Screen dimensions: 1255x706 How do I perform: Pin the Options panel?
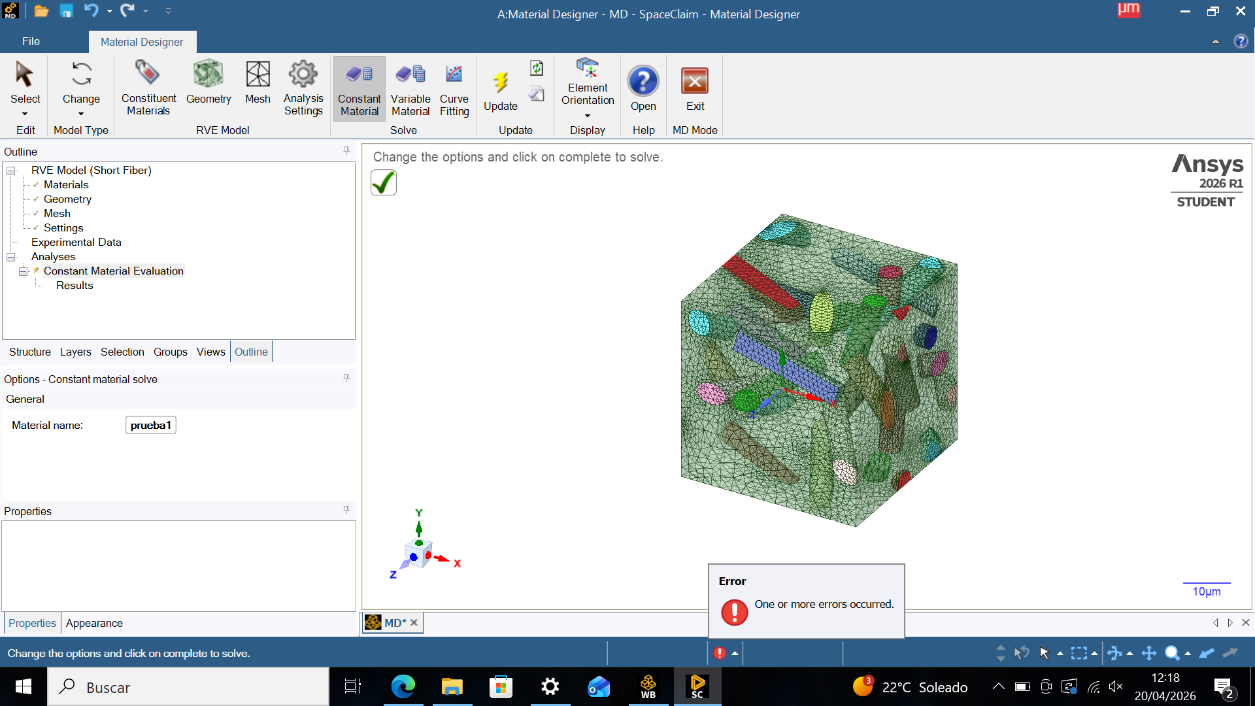tap(346, 378)
